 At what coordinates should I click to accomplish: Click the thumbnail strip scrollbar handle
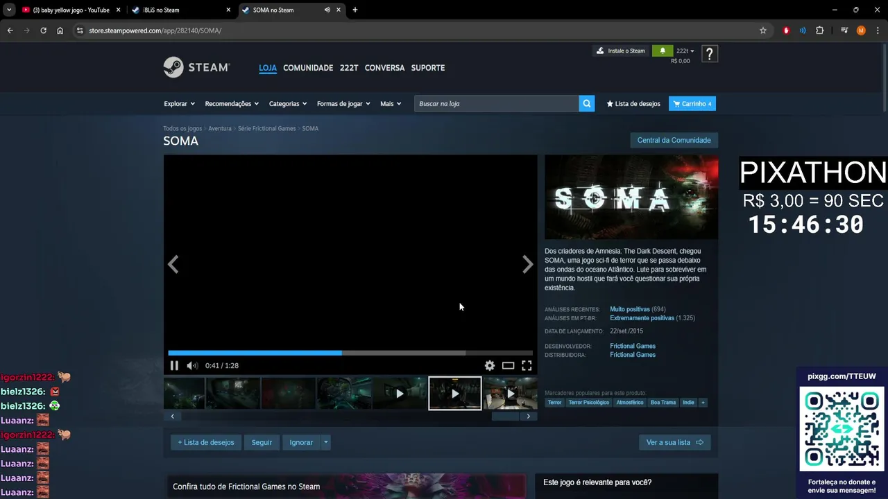coord(505,417)
